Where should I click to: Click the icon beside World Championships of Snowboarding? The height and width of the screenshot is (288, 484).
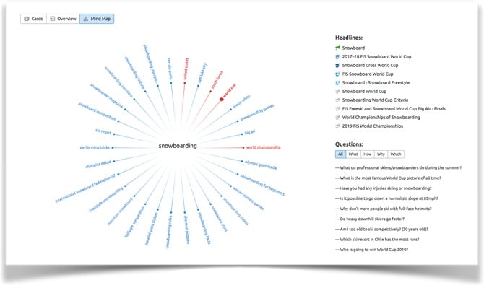tap(337, 117)
